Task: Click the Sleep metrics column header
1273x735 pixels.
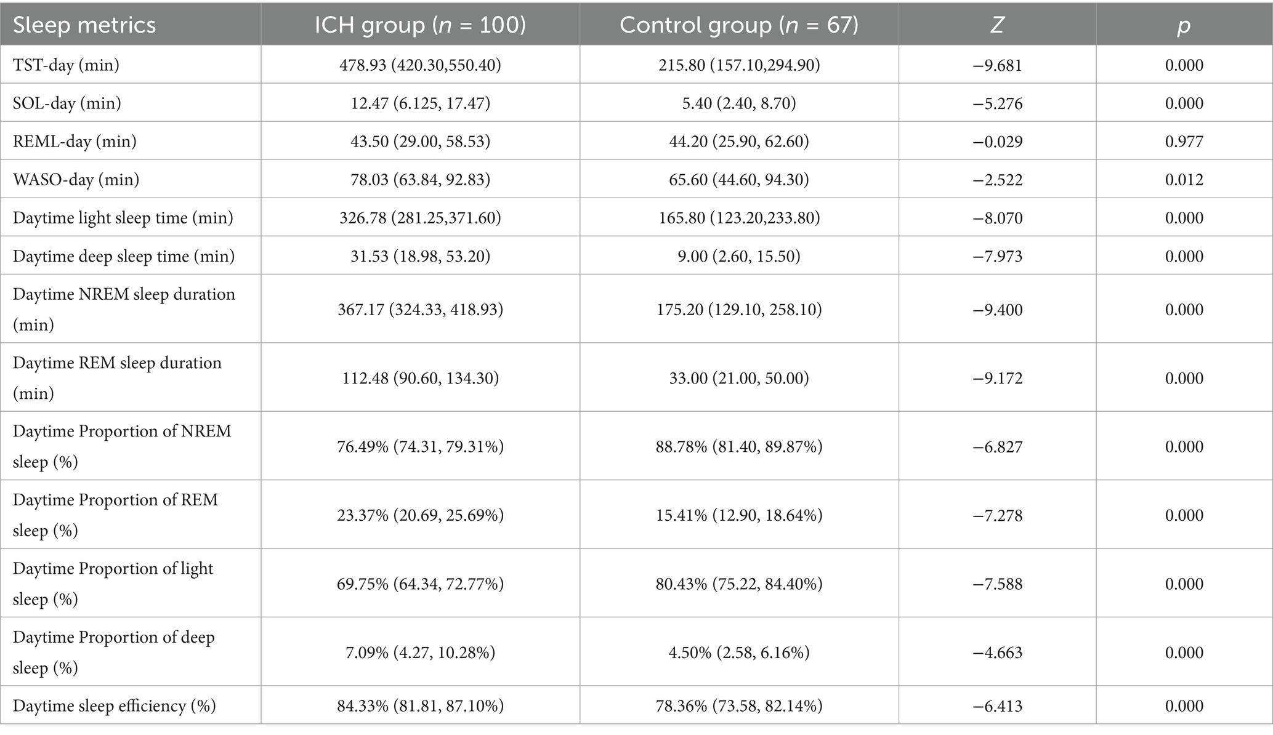Action: point(84,25)
